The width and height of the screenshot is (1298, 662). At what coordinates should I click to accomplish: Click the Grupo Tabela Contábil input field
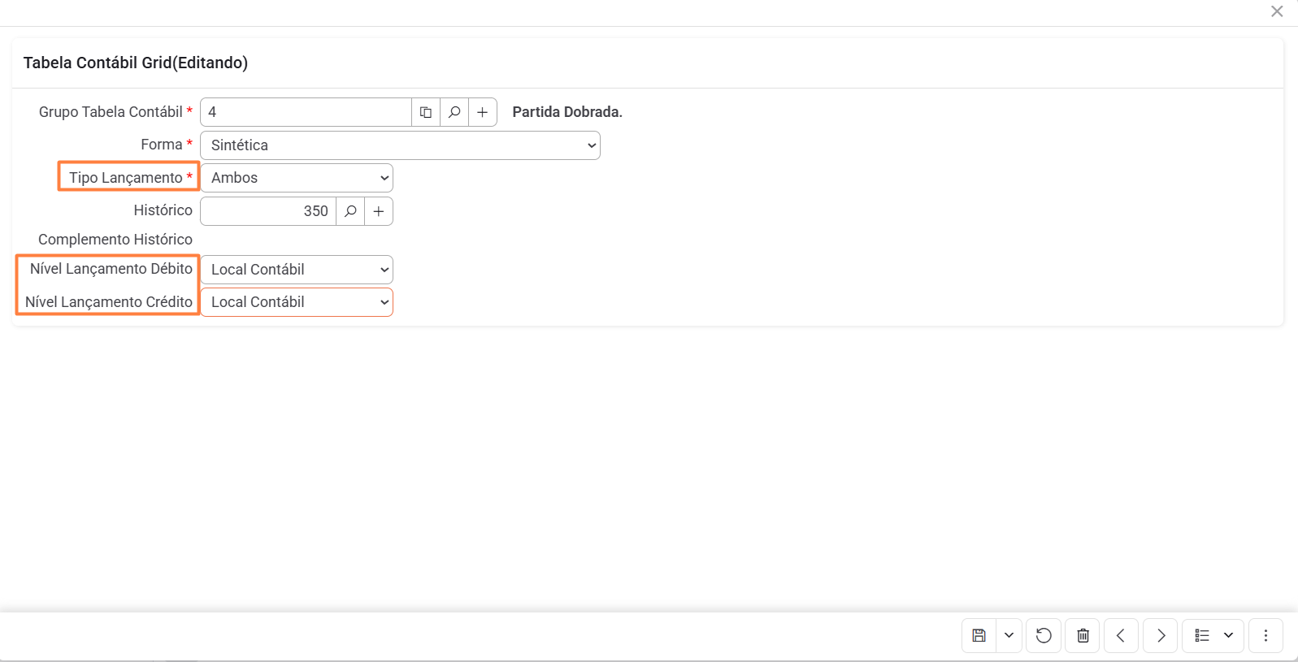coord(306,112)
